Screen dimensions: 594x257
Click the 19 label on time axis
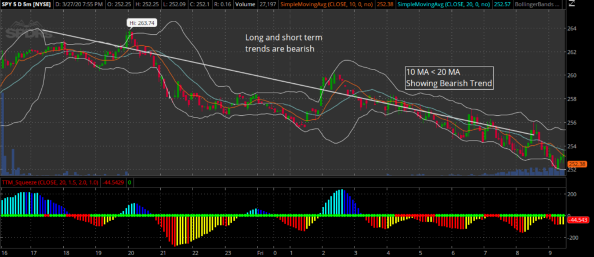[x=98, y=252]
